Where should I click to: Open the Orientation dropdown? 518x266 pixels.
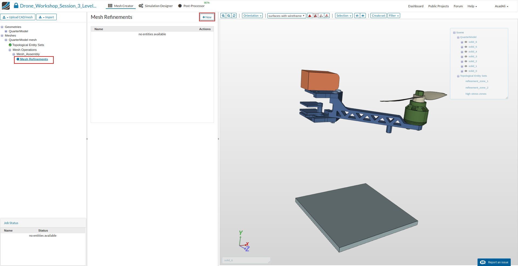click(252, 16)
